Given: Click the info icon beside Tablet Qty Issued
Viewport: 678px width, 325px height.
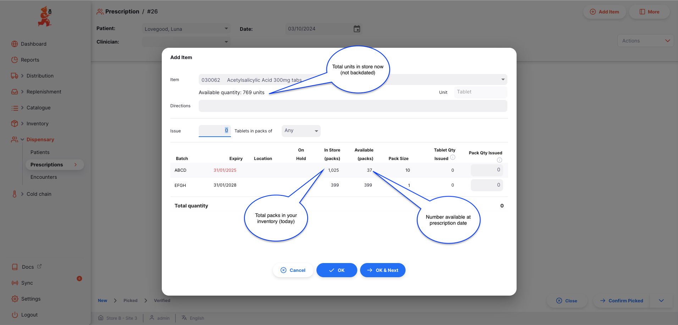Looking at the screenshot, I should 453,158.
